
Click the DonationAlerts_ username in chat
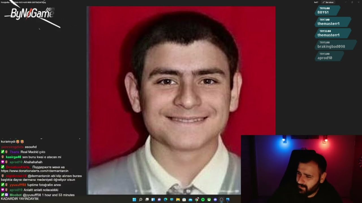[18, 167]
